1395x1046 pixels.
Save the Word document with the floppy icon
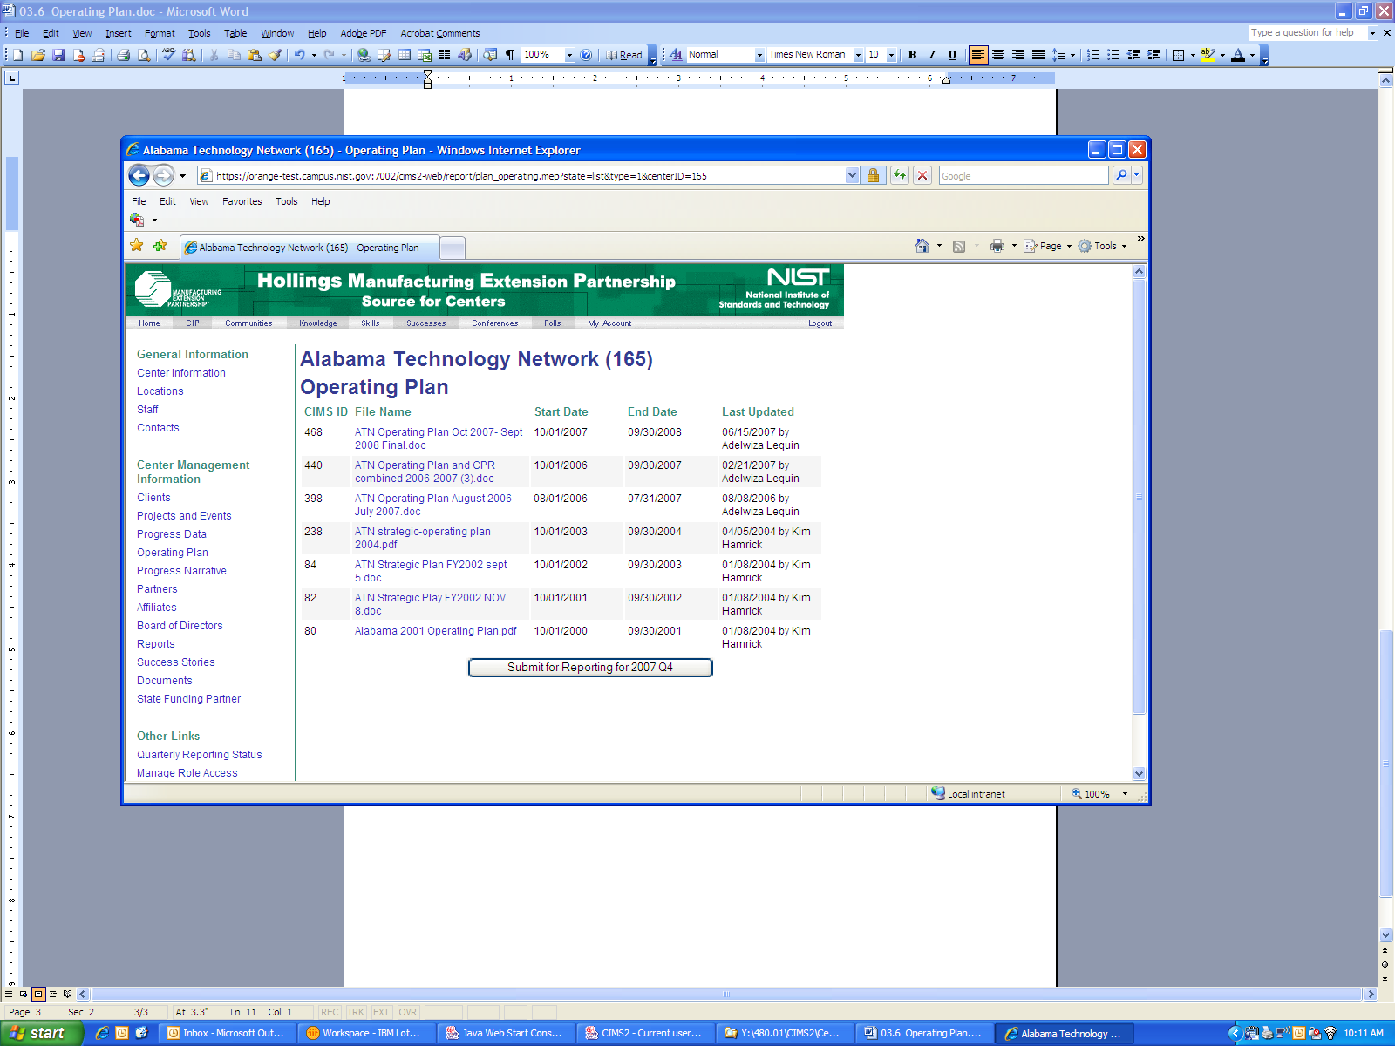58,55
